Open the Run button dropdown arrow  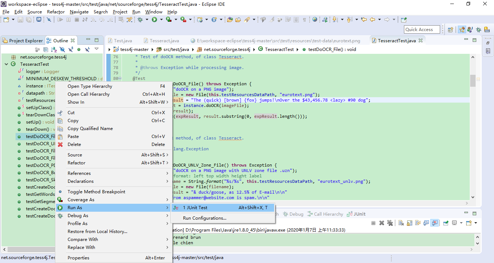point(161,20)
